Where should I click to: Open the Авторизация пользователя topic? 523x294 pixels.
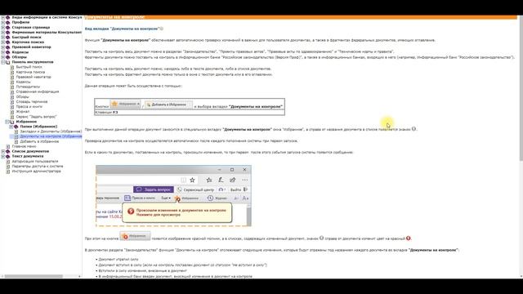34,162
